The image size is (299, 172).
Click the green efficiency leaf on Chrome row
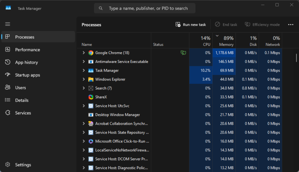pos(183,53)
